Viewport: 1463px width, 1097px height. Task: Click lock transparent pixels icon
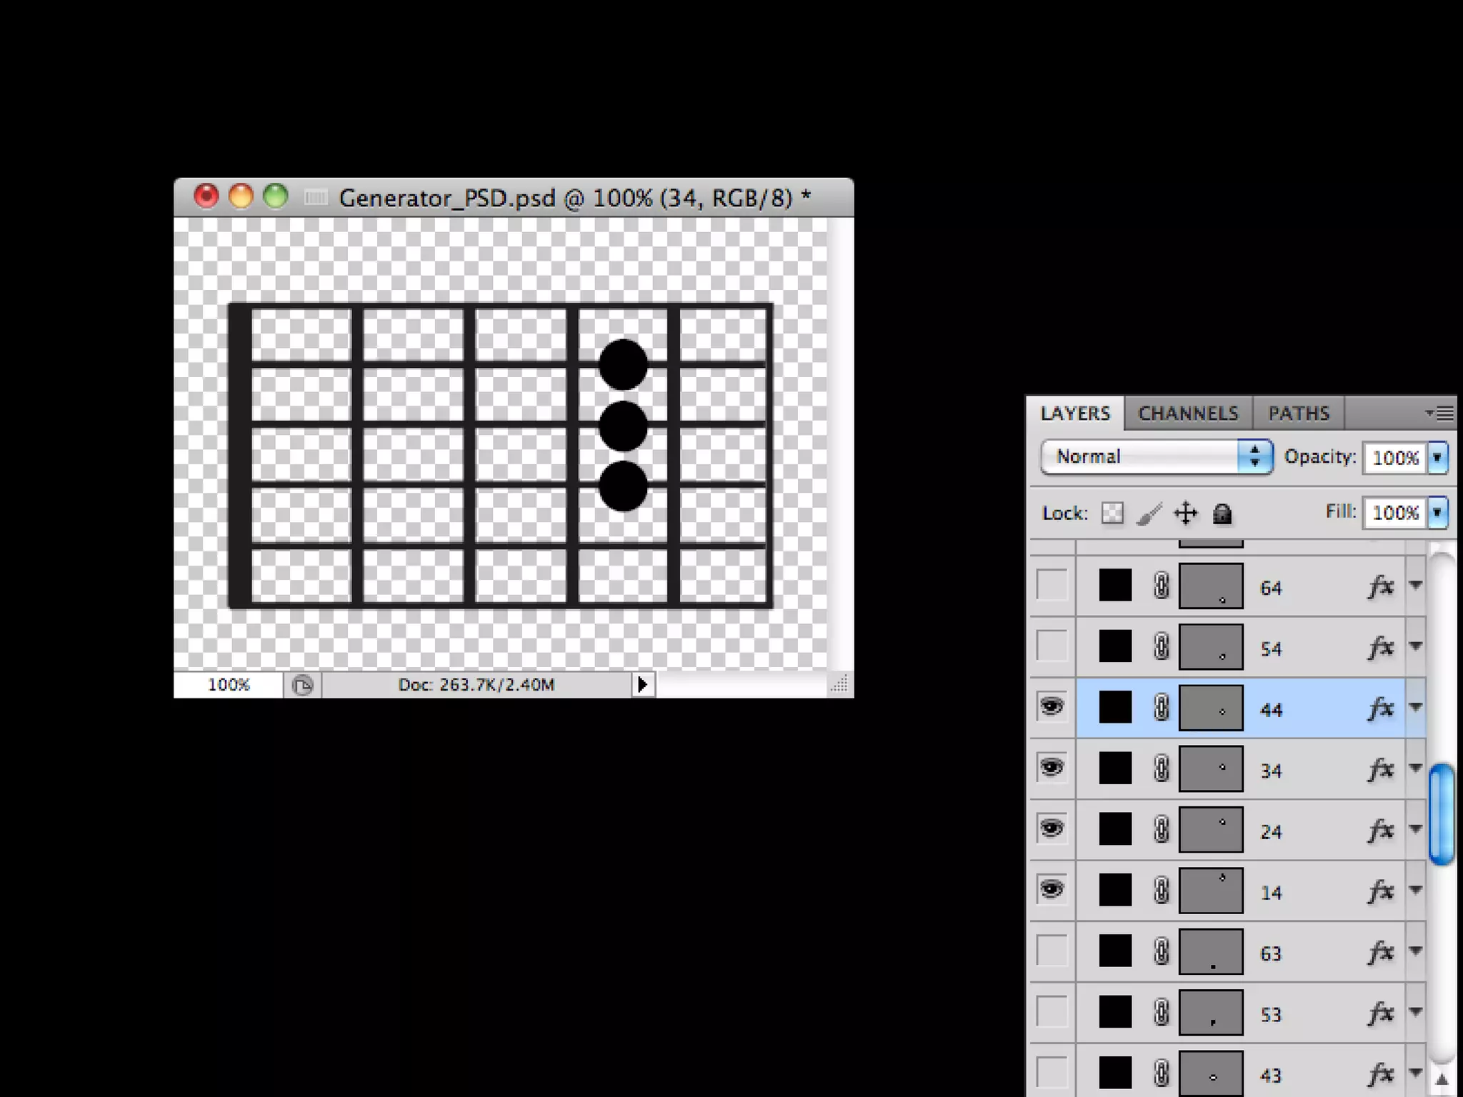pyautogui.click(x=1112, y=514)
